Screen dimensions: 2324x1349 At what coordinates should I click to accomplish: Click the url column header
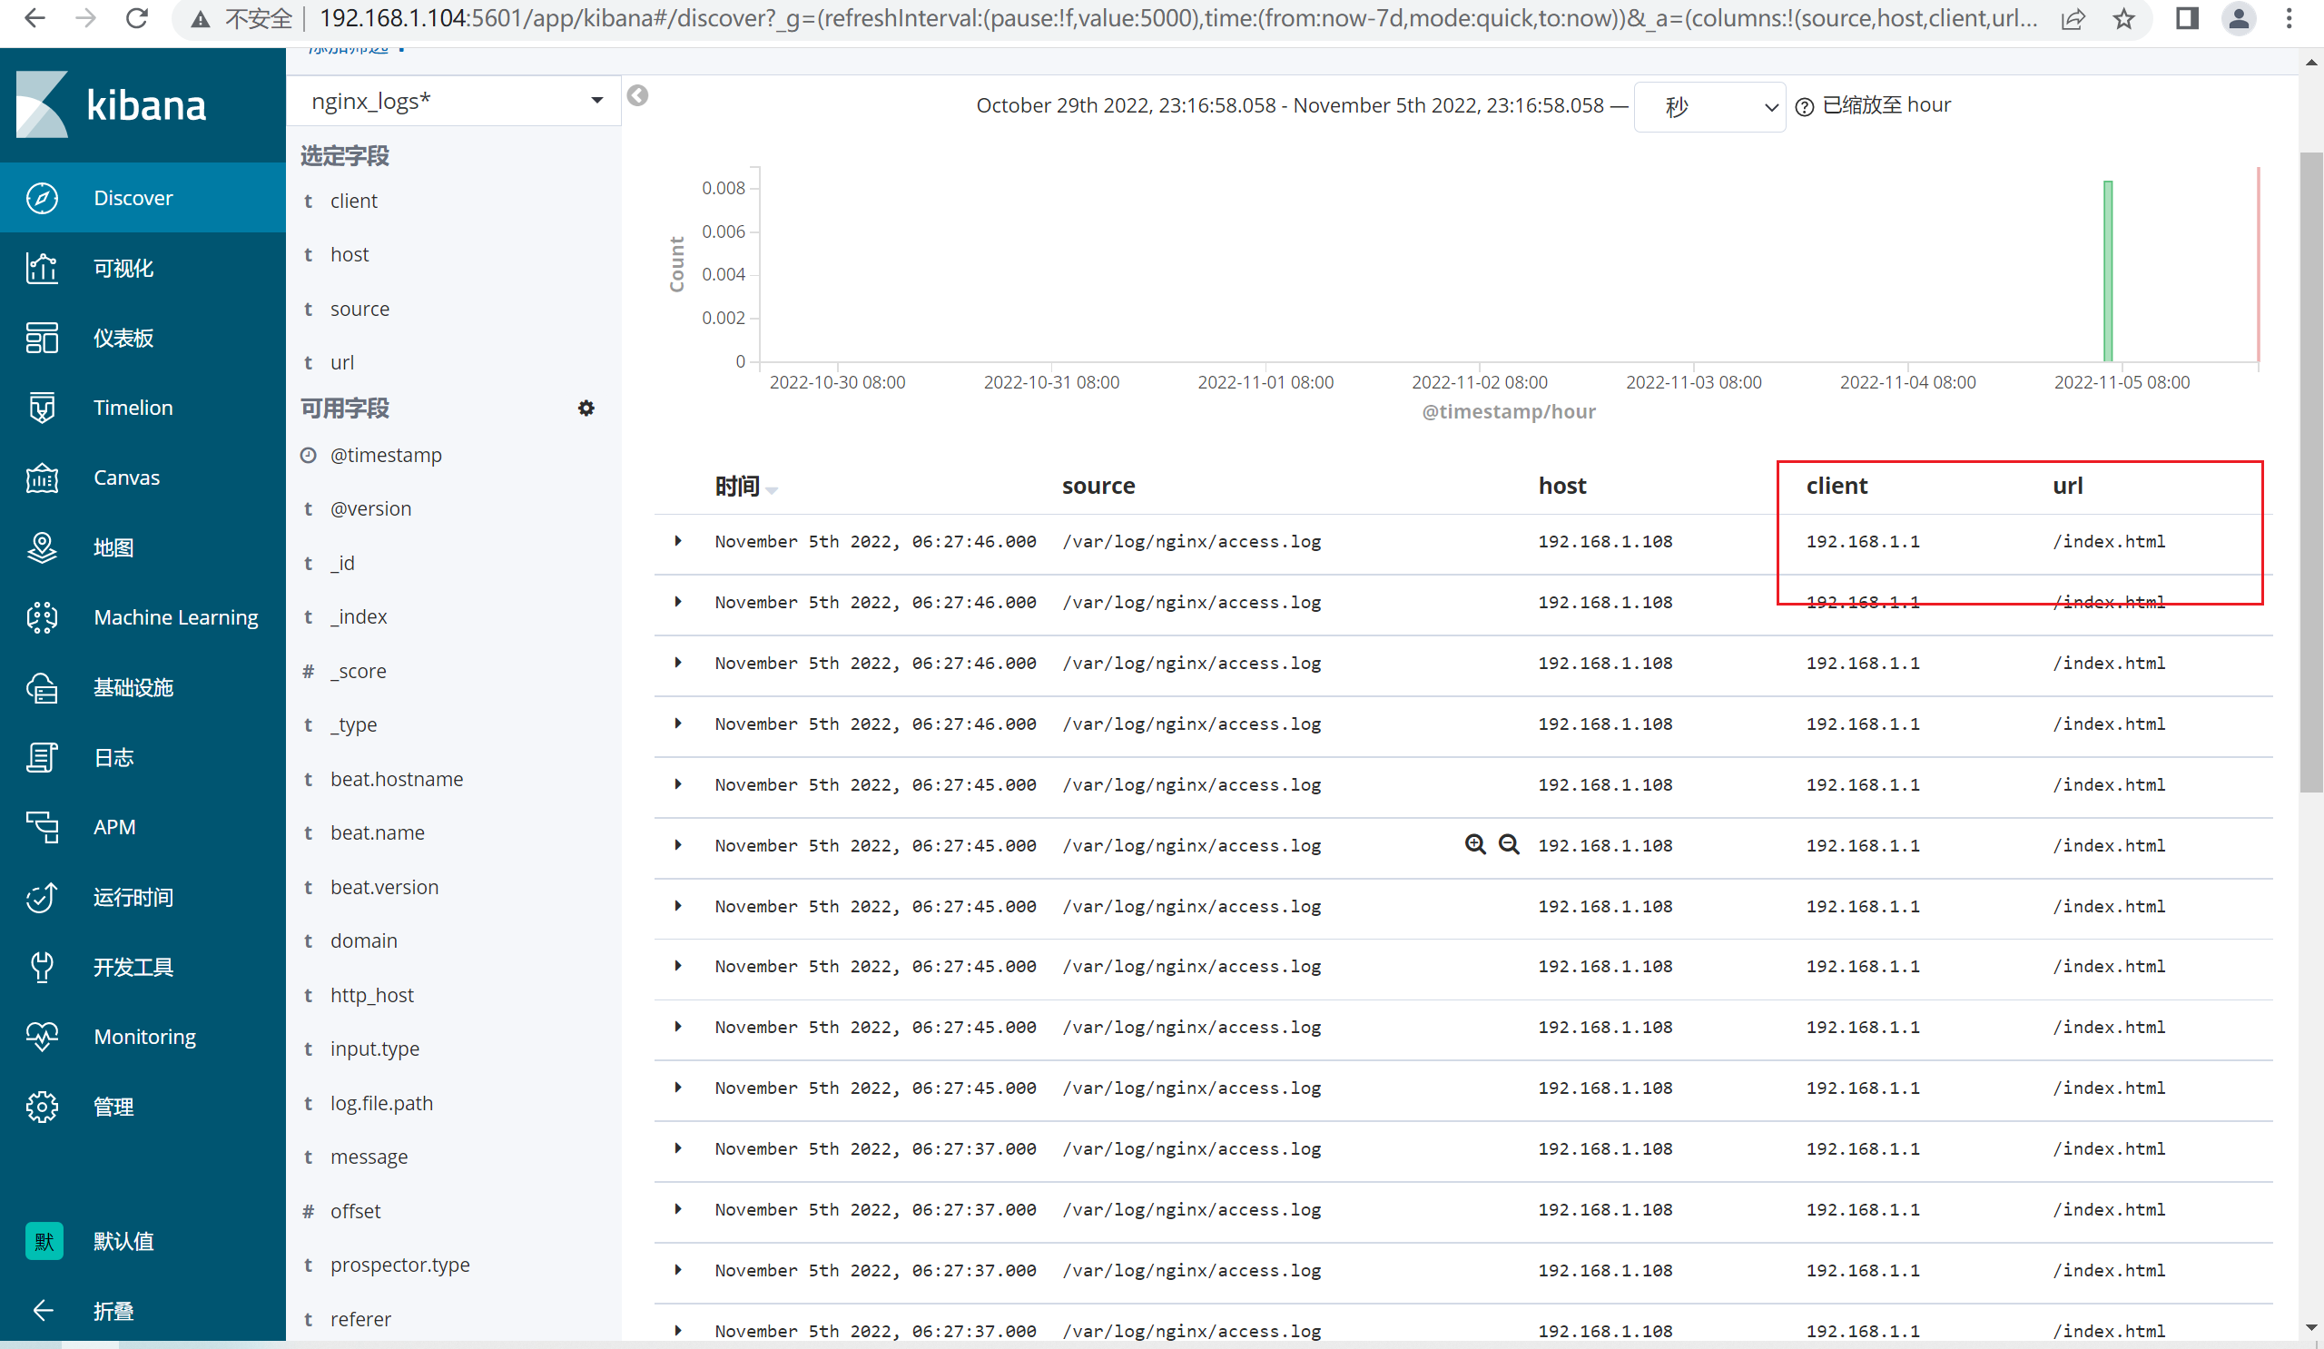(x=2068, y=486)
